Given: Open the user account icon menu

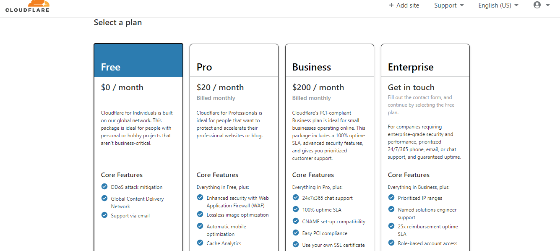Looking at the screenshot, I should 537,5.
